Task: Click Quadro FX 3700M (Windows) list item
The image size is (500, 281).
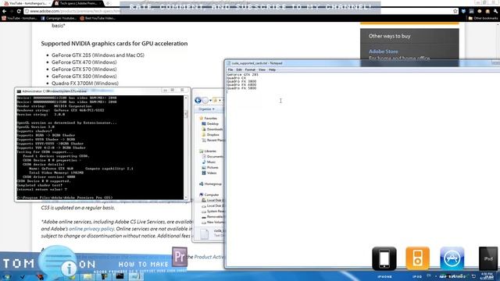Action: pyautogui.click(x=85, y=84)
